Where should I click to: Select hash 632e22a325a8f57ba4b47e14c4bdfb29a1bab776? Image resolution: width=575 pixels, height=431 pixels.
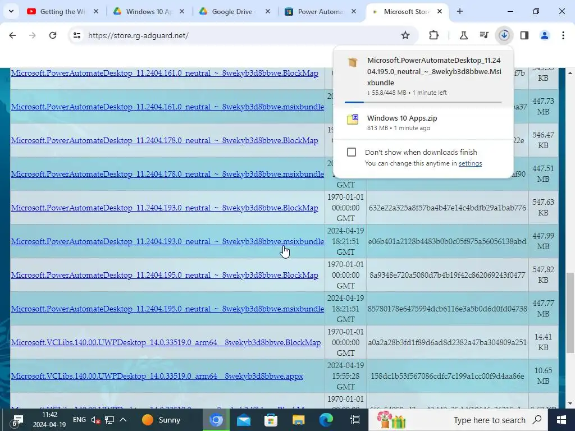coord(447,208)
